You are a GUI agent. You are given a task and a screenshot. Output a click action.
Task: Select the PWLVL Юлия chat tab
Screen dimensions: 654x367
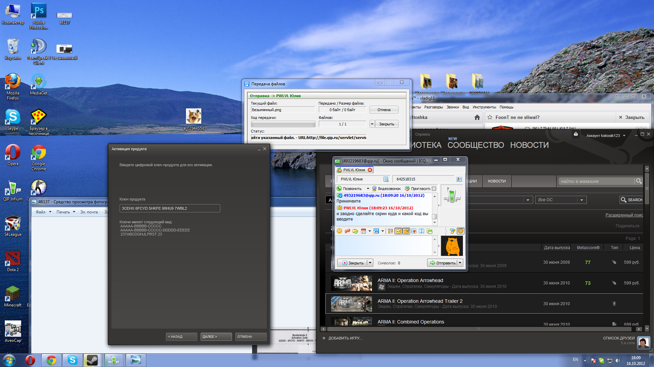click(354, 170)
